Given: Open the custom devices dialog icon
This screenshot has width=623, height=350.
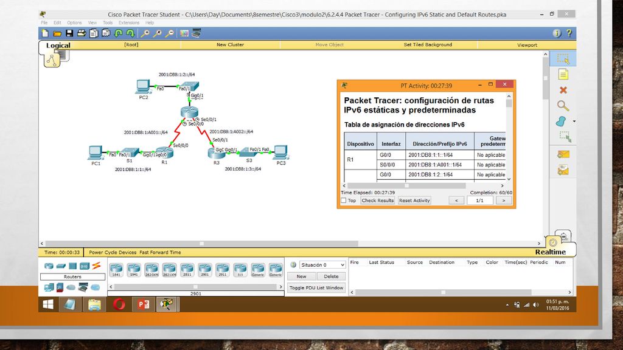Looking at the screenshot, I should (x=197, y=33).
